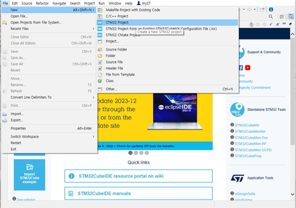Image resolution: width=296 pixels, height=208 pixels.
Task: Open the STM32CubeMonitor link
Action: tap(250, 131)
